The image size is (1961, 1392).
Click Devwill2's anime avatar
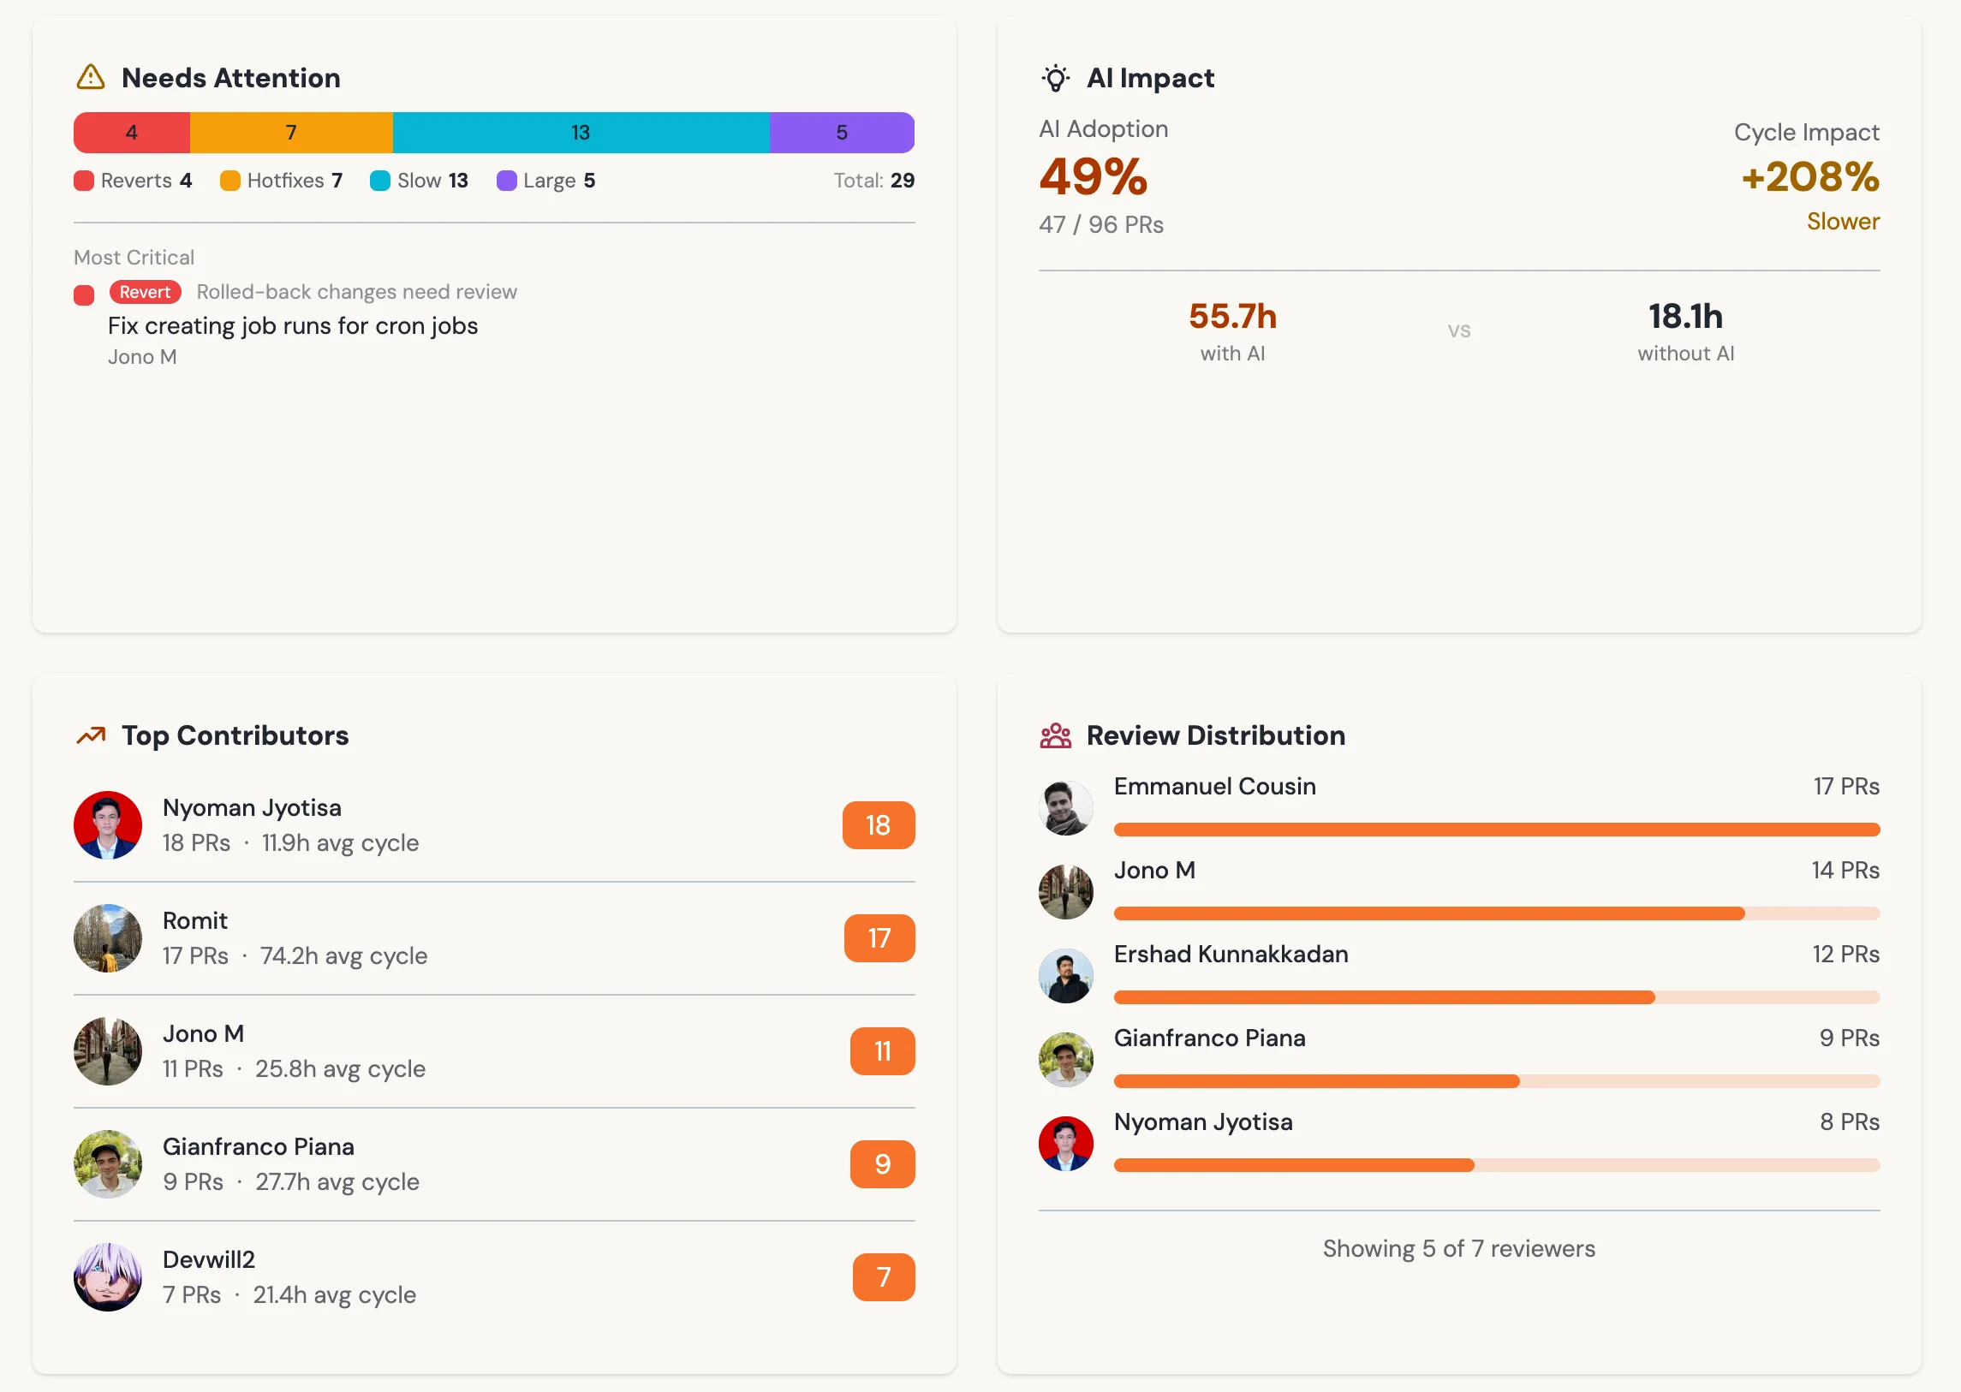108,1276
